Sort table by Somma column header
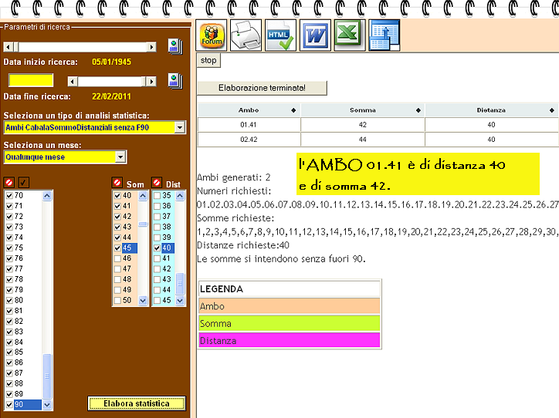559x418 pixels. pyautogui.click(x=362, y=110)
